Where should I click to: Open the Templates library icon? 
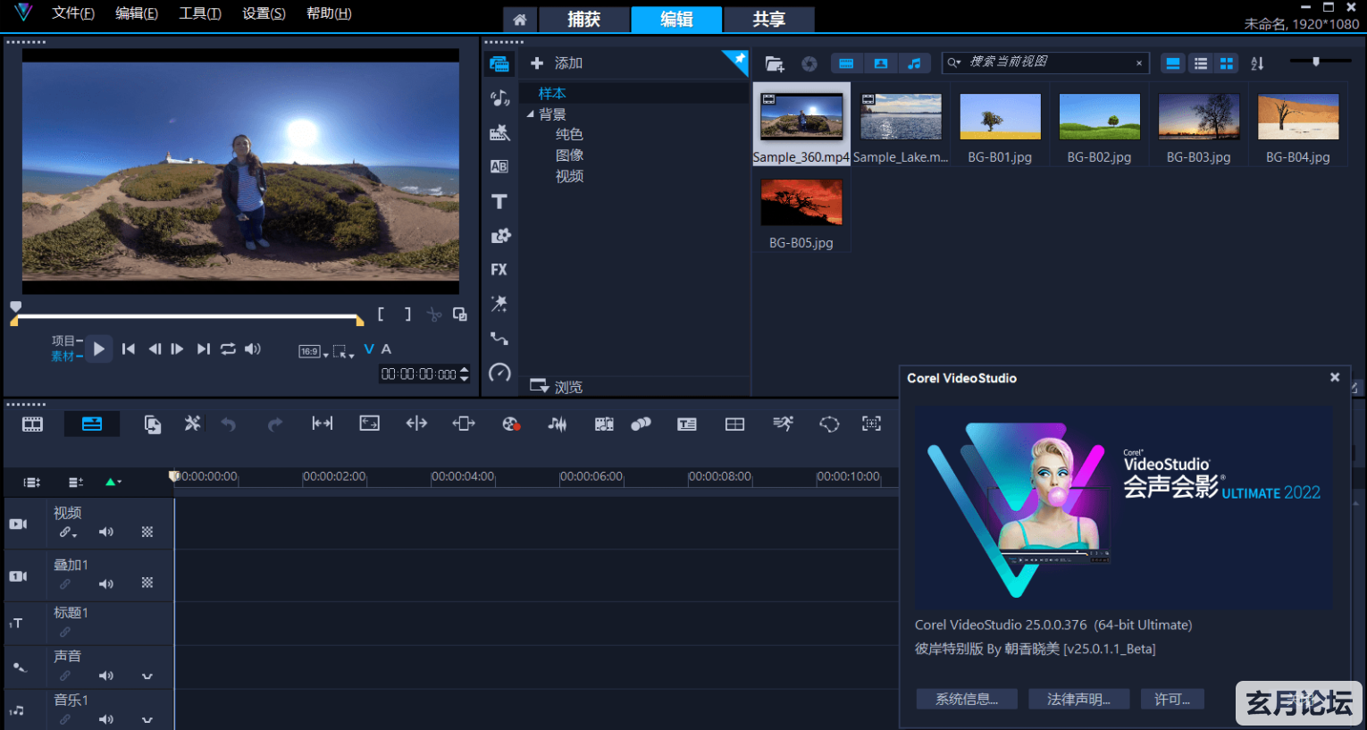pyautogui.click(x=499, y=132)
